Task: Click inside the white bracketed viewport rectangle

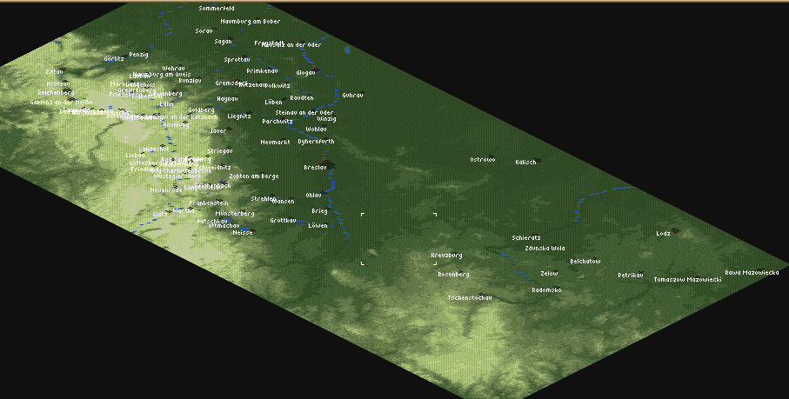Action: pos(398,237)
